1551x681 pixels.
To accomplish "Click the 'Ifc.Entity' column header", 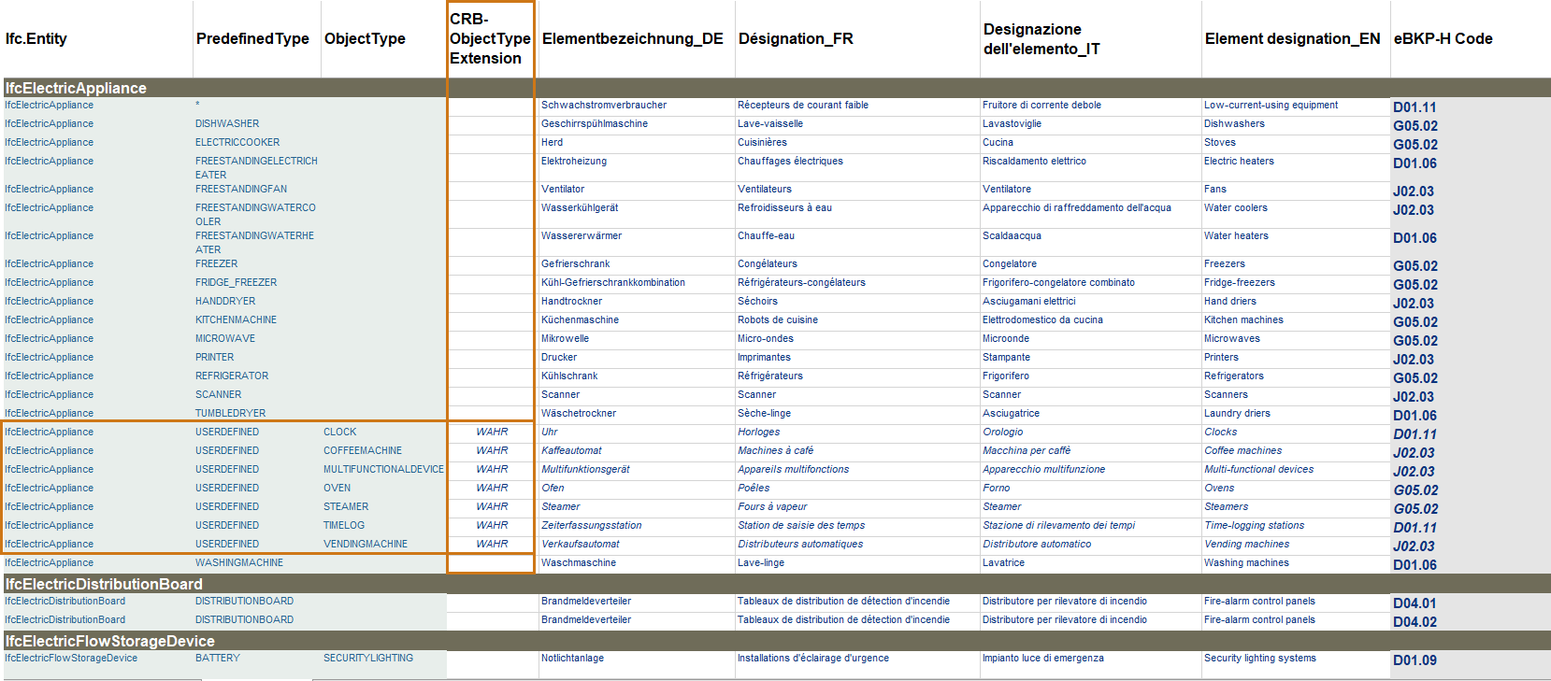I will (36, 38).
